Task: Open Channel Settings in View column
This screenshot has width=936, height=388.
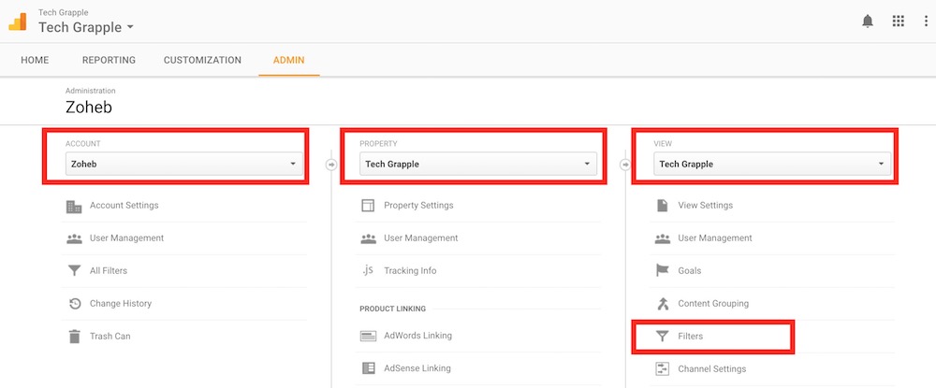Action: point(711,368)
